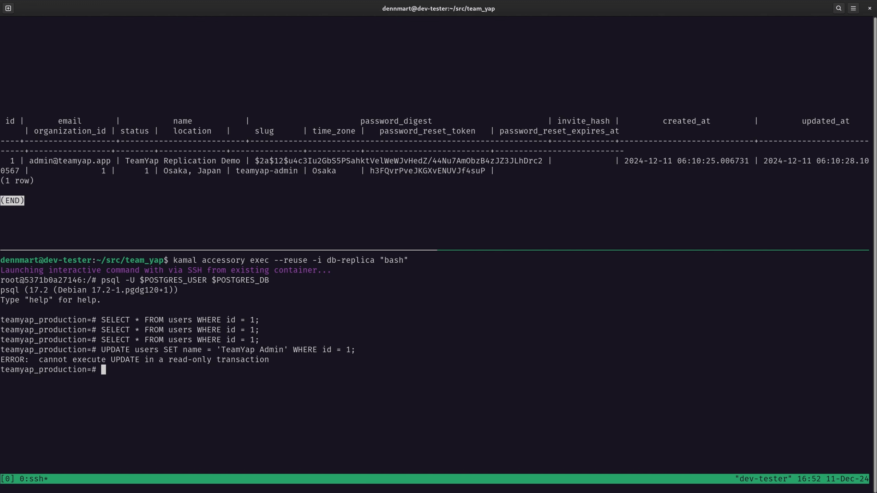This screenshot has height=493, width=877.
Task: Click the kamal accessory exec command
Action: [x=291, y=260]
